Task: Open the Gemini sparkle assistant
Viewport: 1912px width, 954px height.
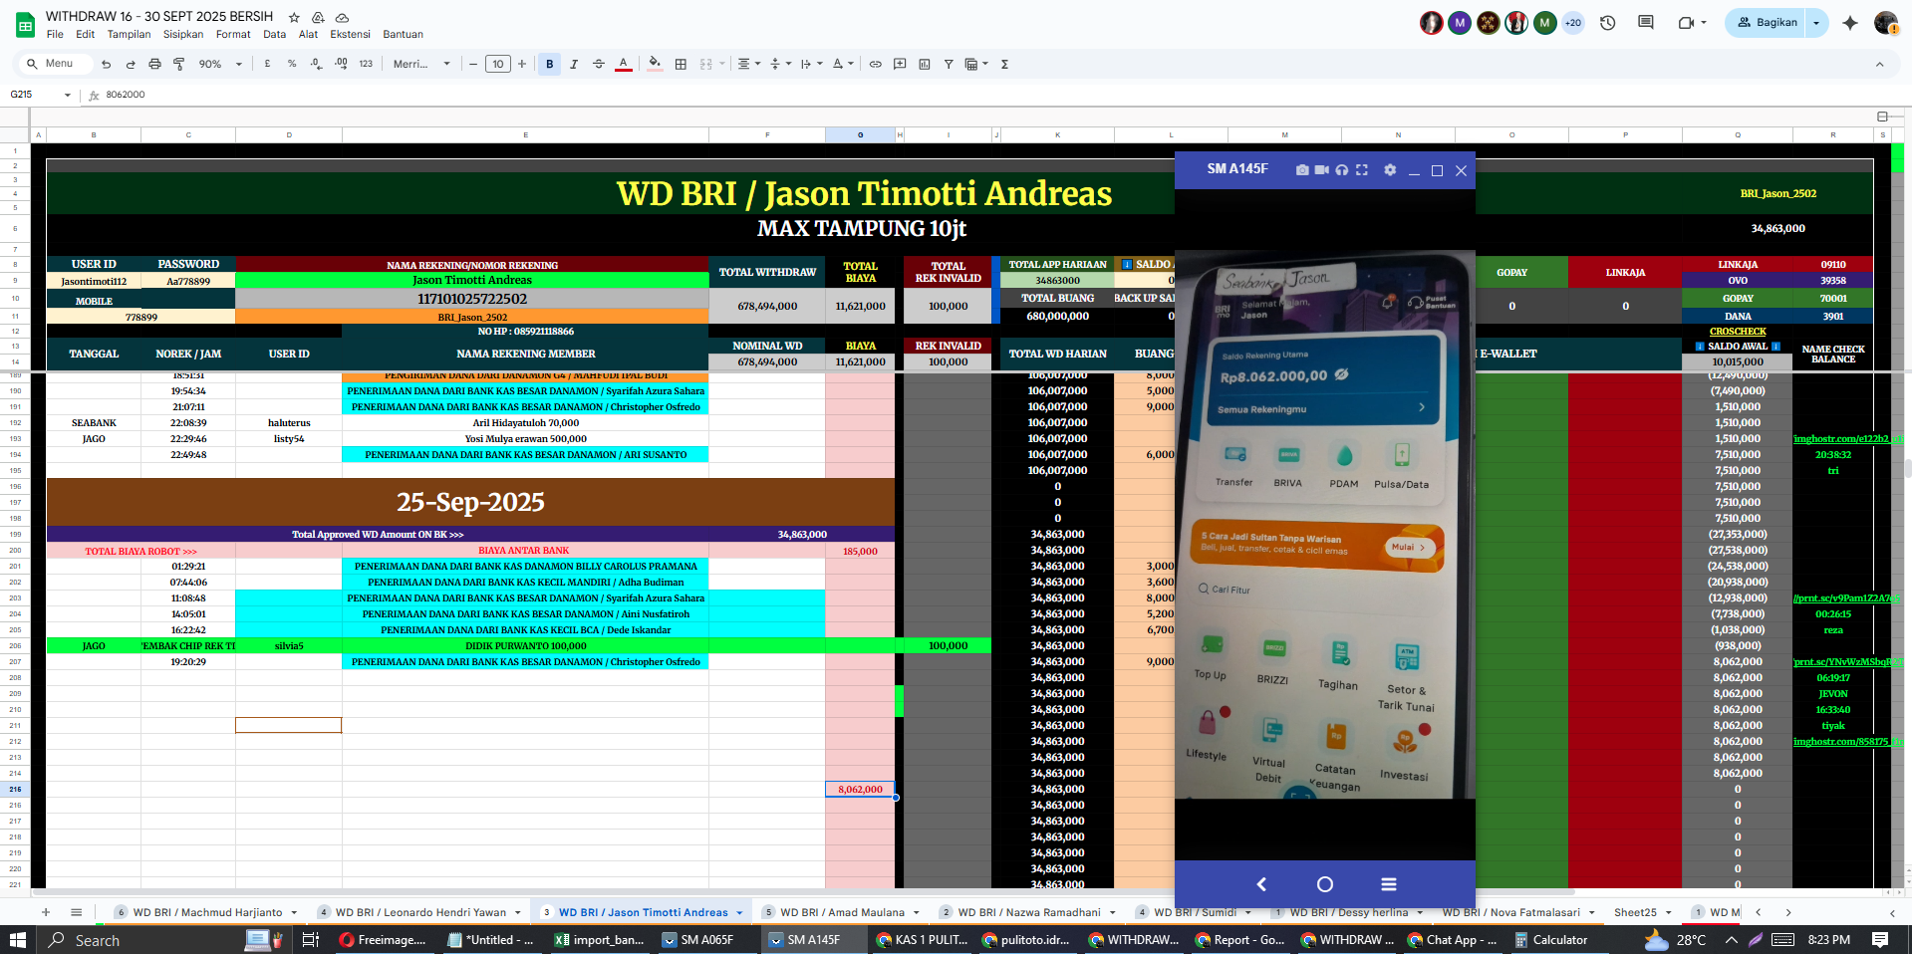Action: point(1850,23)
